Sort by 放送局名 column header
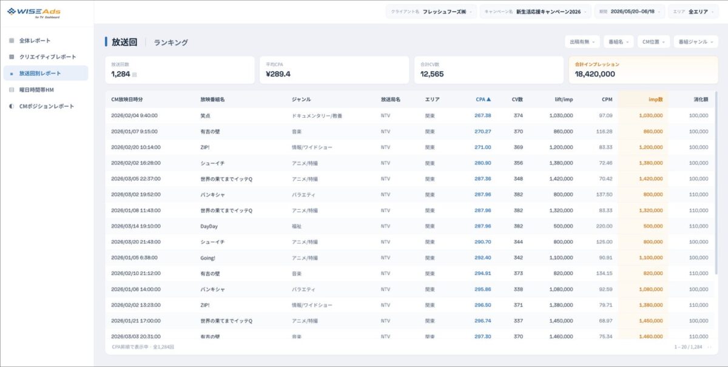The image size is (728, 367). [391, 99]
